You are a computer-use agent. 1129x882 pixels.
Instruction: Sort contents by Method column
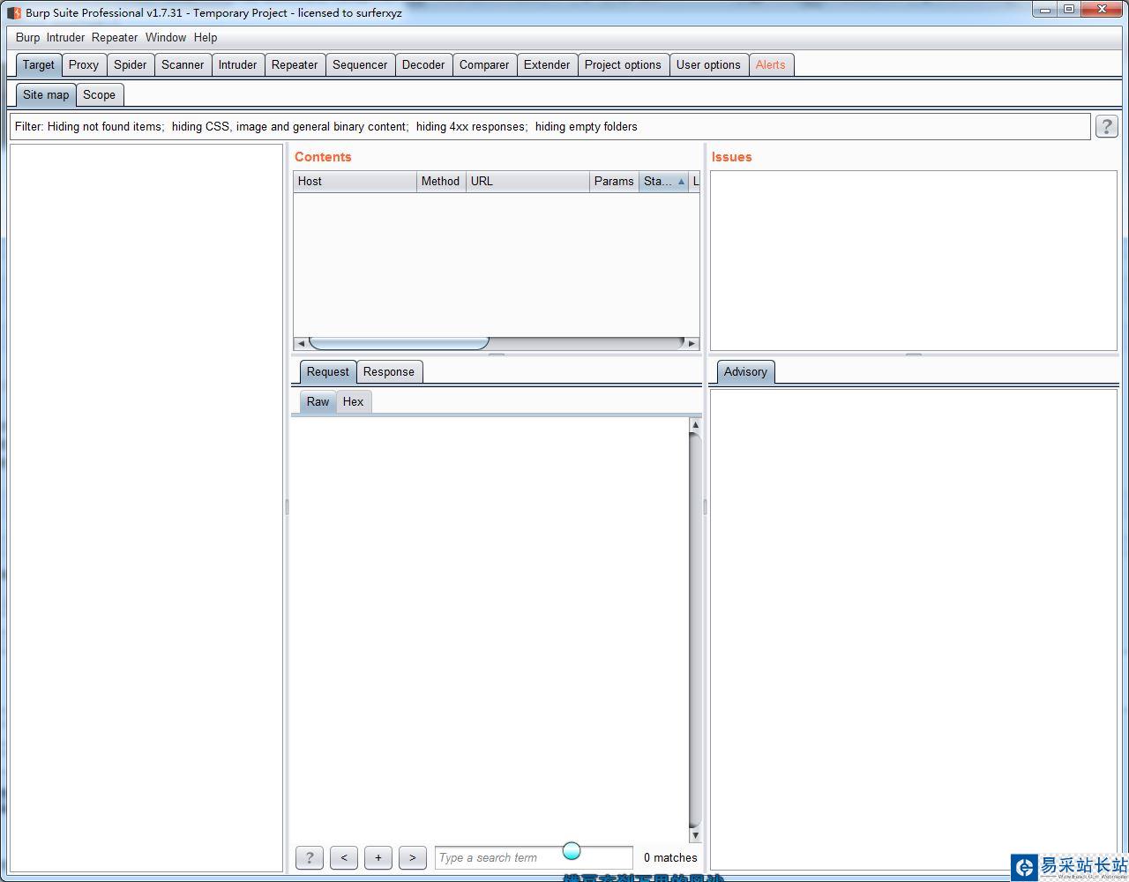click(441, 181)
